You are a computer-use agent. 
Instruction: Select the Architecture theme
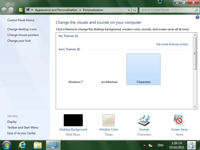(109, 69)
